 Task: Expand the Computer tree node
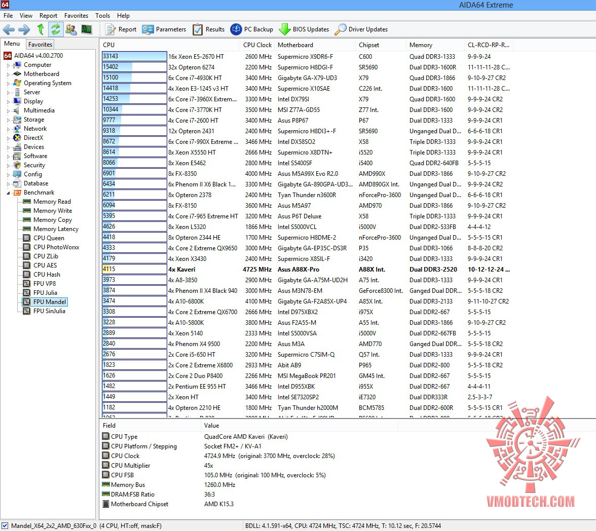tap(8, 65)
